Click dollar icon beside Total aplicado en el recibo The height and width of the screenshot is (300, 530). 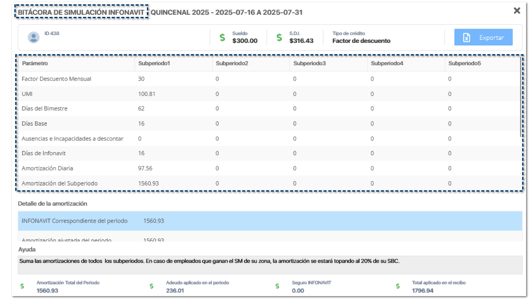point(398,287)
